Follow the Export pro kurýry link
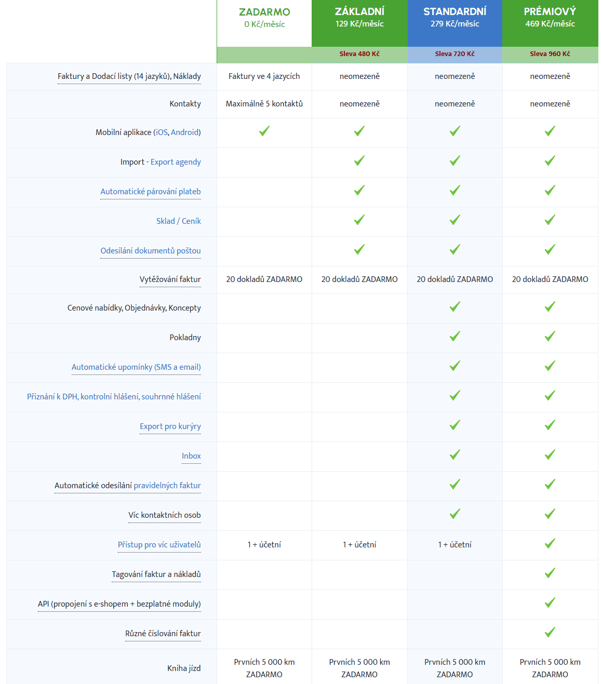The image size is (602, 684). click(x=170, y=426)
